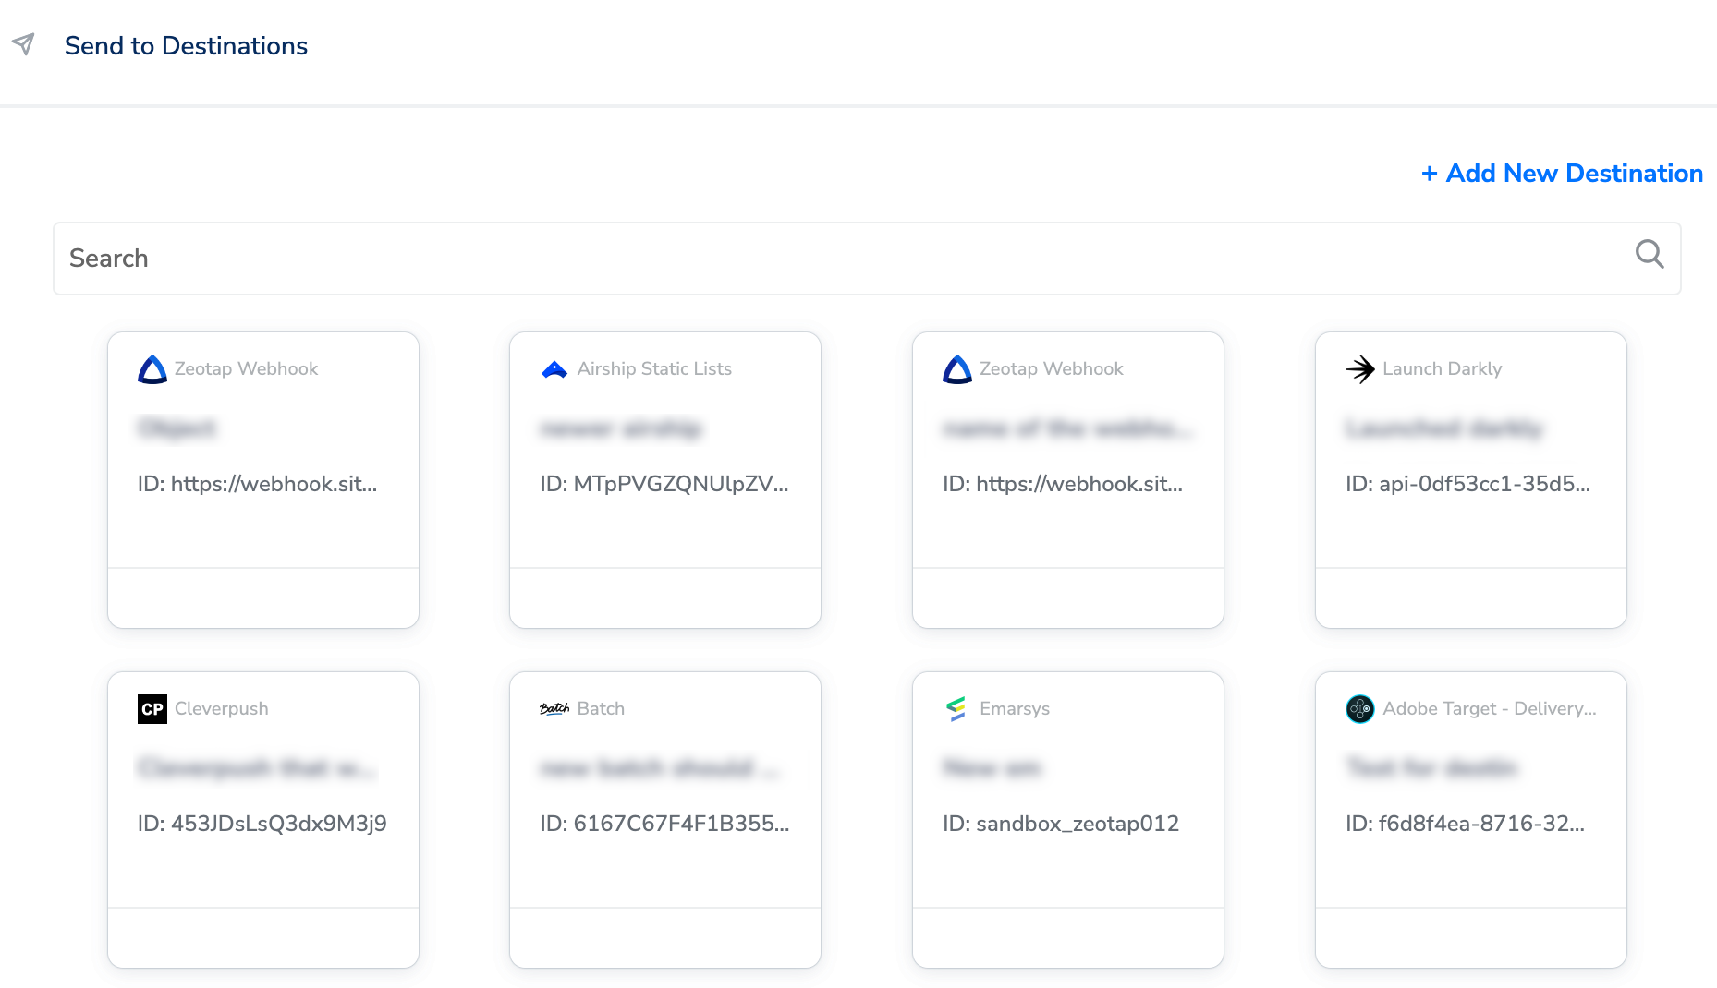Add a new destination

click(x=1562, y=173)
